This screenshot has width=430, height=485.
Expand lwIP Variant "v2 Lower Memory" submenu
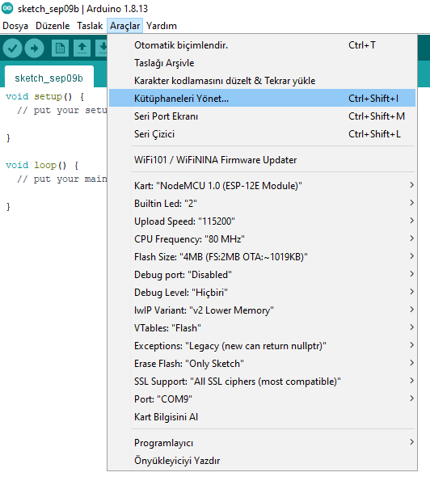pyautogui.click(x=262, y=310)
